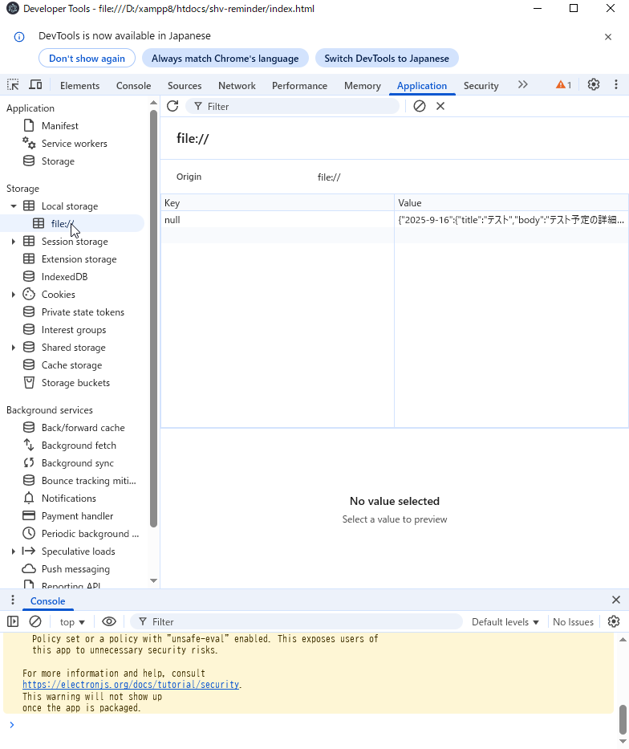
Task: Delete selected storage entry X icon
Action: [x=440, y=106]
